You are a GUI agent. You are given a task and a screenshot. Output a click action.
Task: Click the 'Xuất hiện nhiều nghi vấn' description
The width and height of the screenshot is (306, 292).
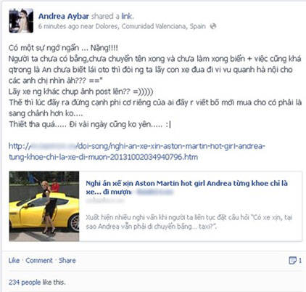pos(189,222)
